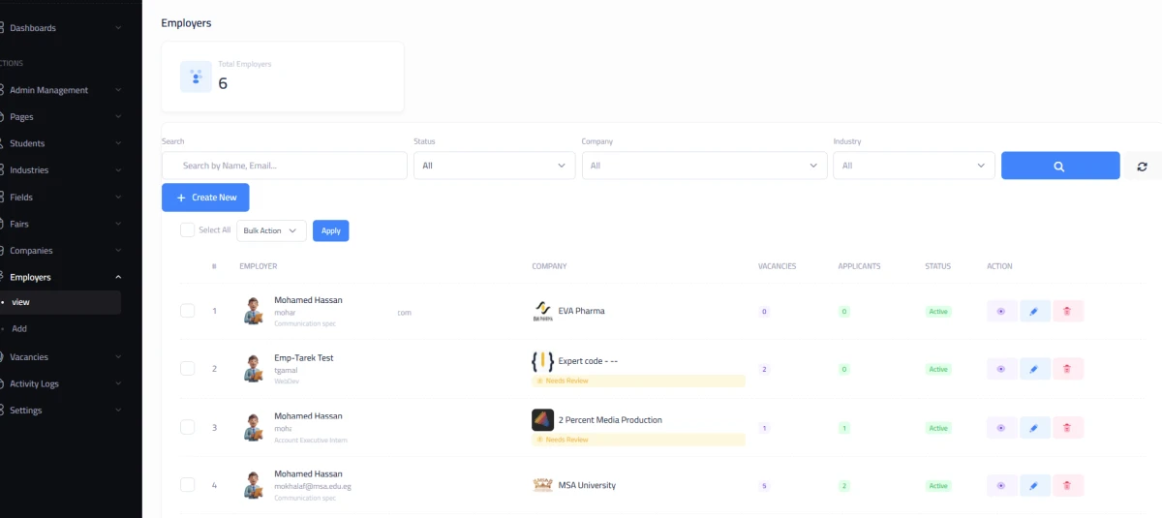1162x518 pixels.
Task: Click trash icon for EVA Pharma row
Action: tap(1067, 312)
